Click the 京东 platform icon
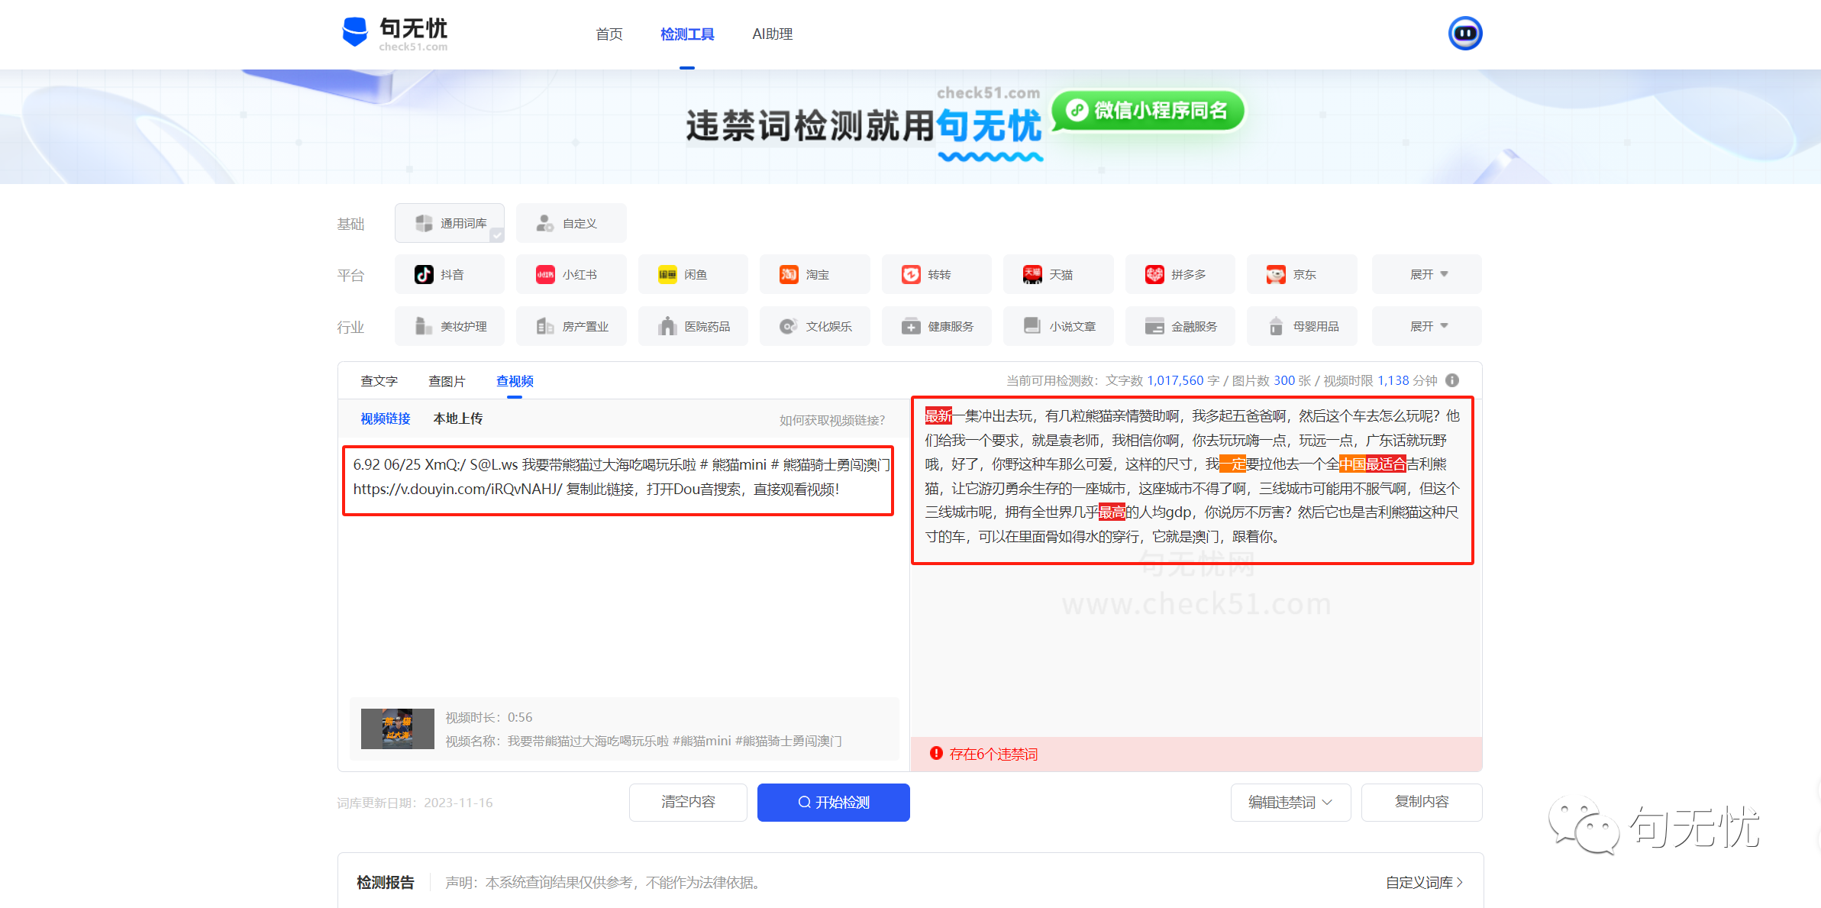 point(1276,275)
